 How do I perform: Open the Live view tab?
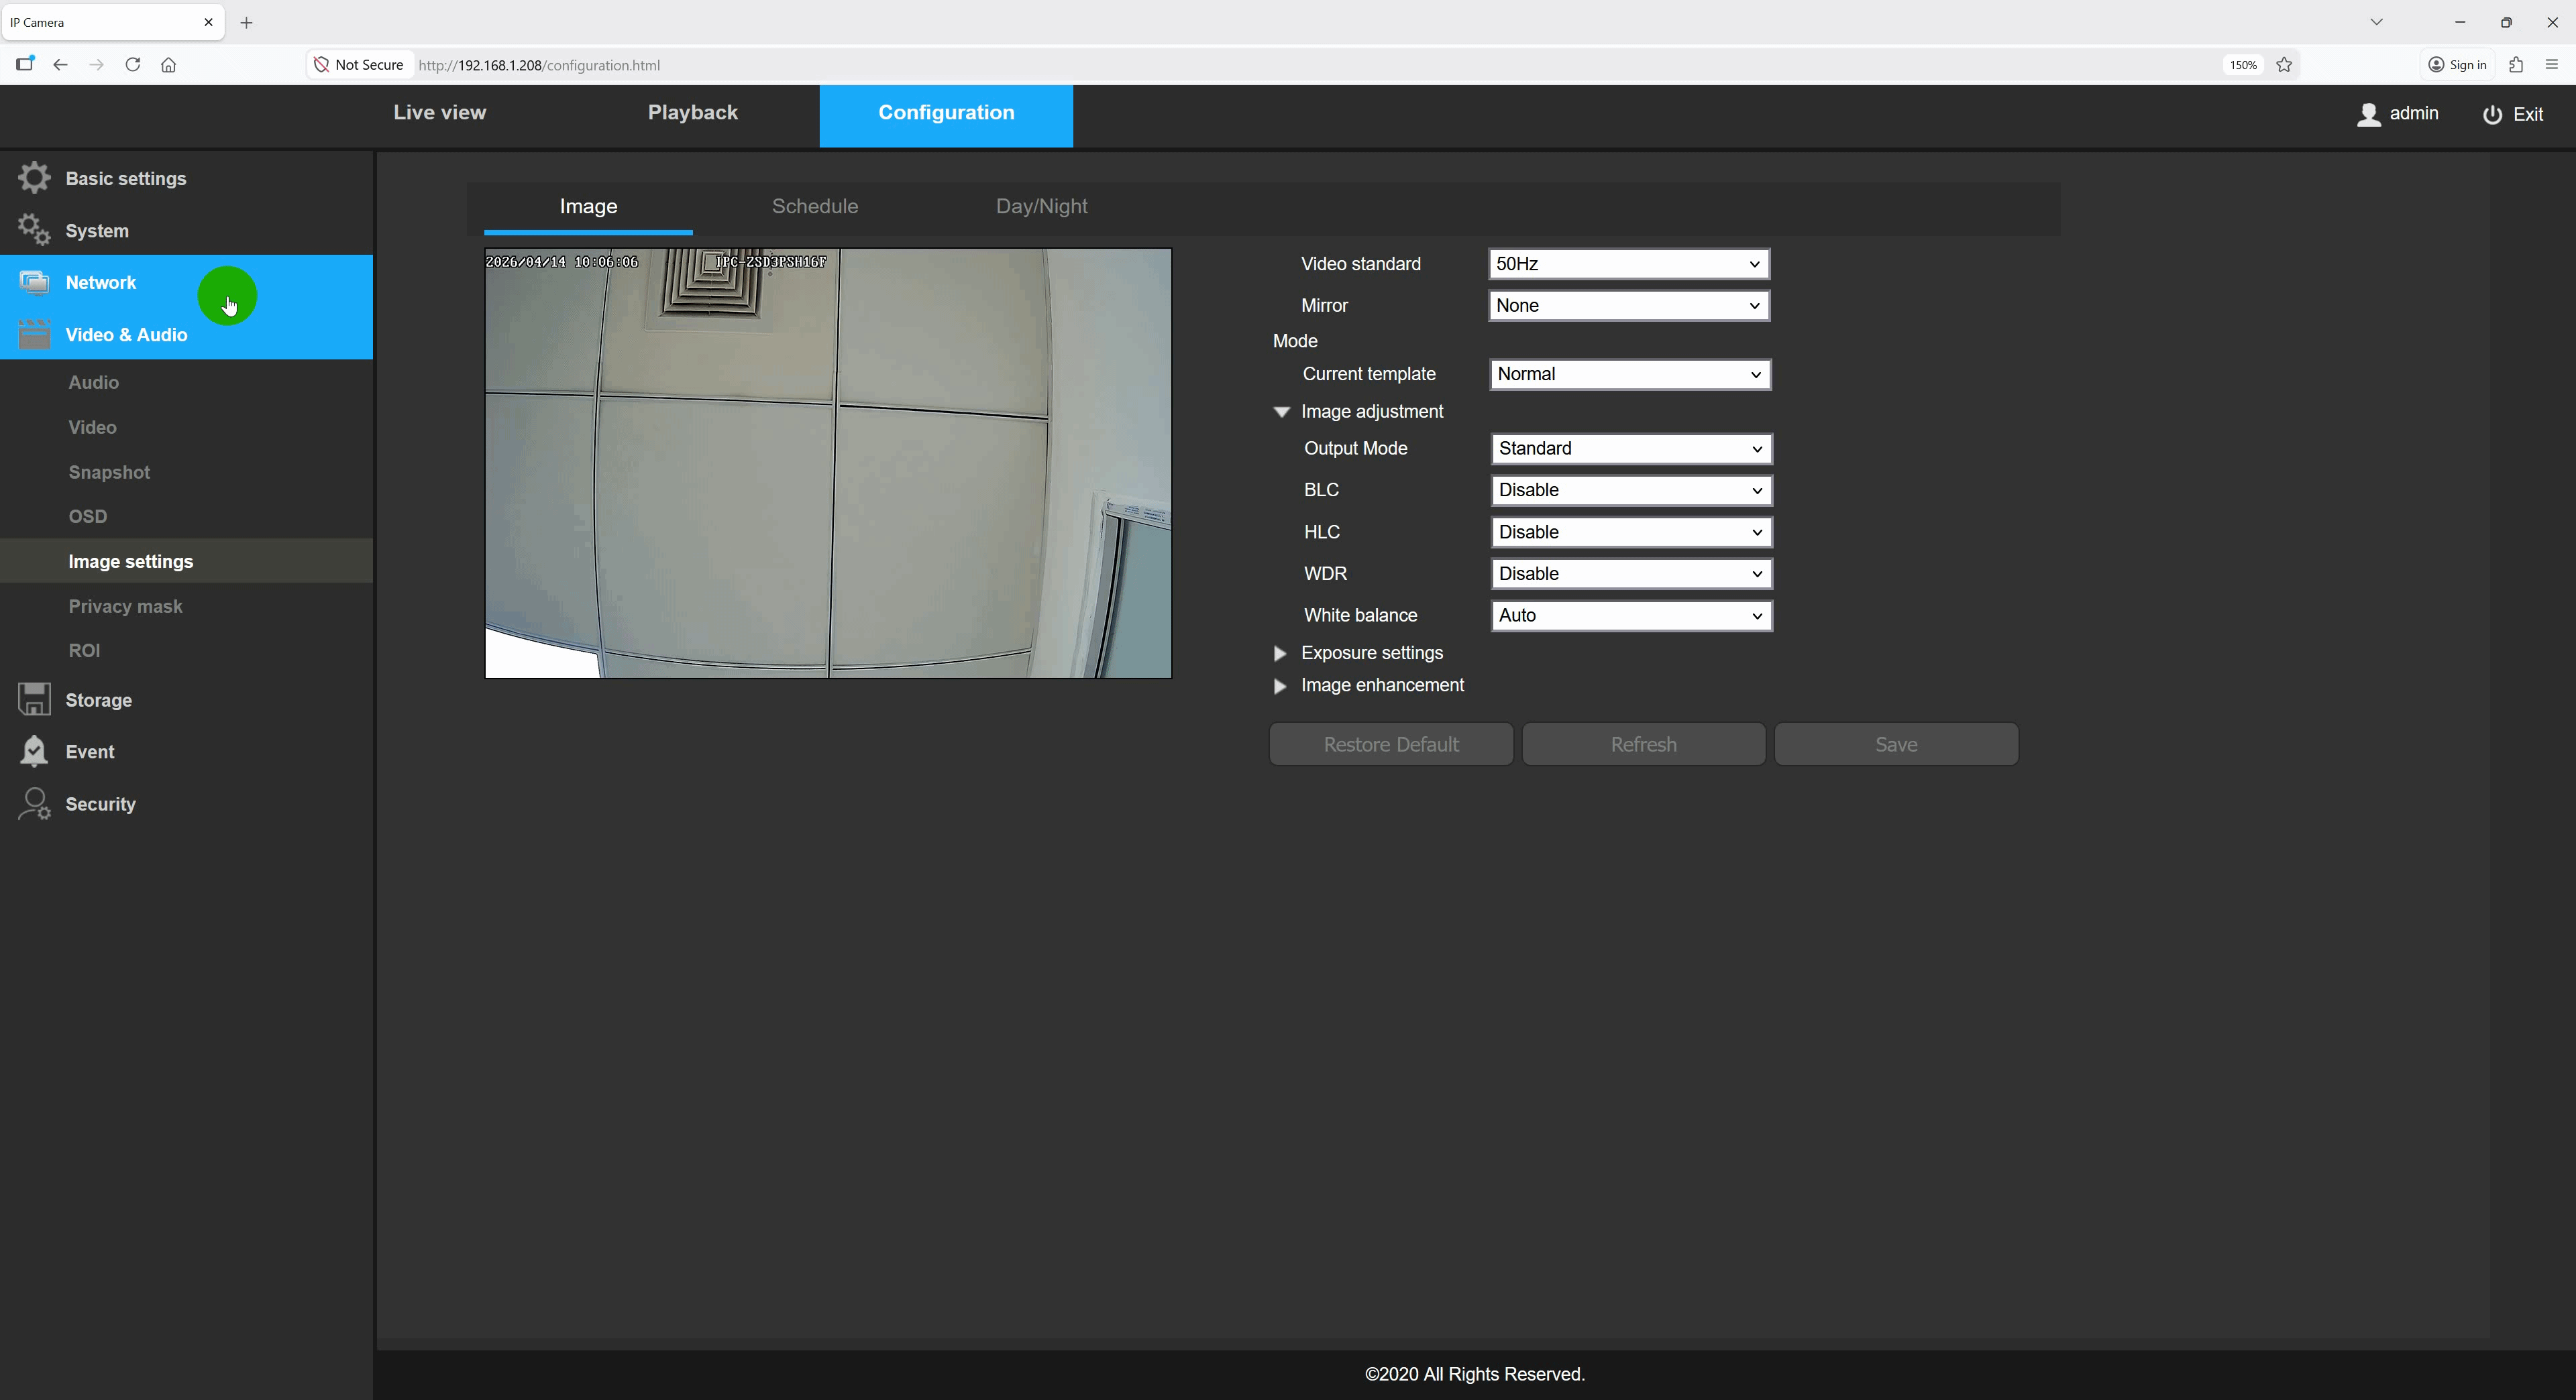(439, 113)
